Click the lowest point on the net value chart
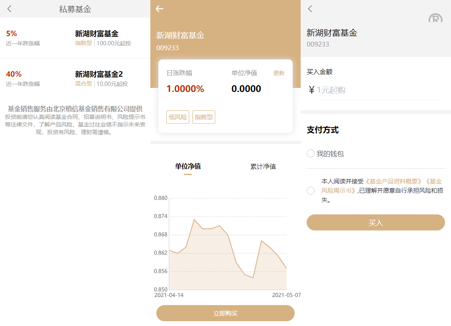 tap(253, 277)
